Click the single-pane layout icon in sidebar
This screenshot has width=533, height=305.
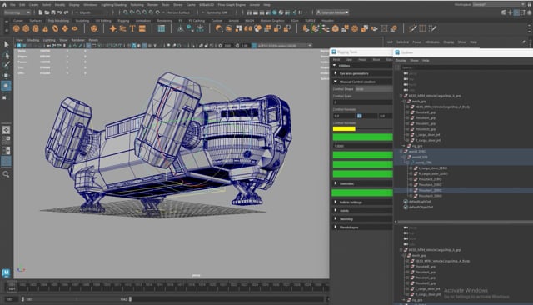click(6, 130)
